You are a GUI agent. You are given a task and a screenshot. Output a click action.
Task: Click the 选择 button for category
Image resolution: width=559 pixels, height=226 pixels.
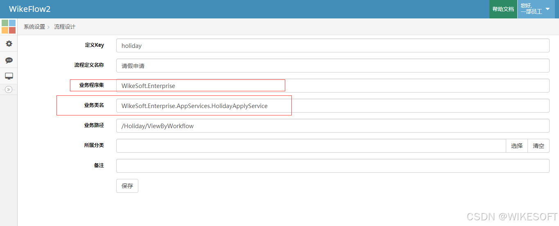click(x=517, y=146)
